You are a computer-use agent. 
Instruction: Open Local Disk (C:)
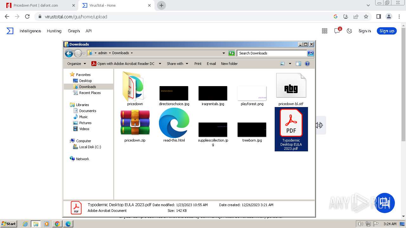(87, 147)
